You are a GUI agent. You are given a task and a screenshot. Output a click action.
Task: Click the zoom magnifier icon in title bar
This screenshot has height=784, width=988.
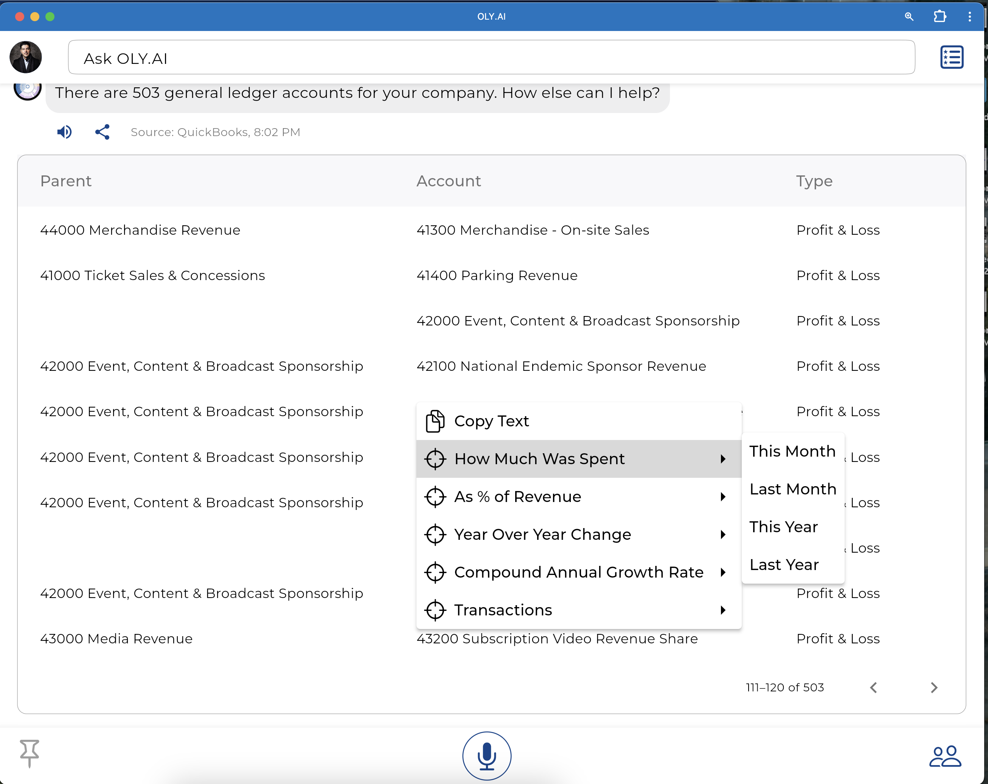coord(909,17)
